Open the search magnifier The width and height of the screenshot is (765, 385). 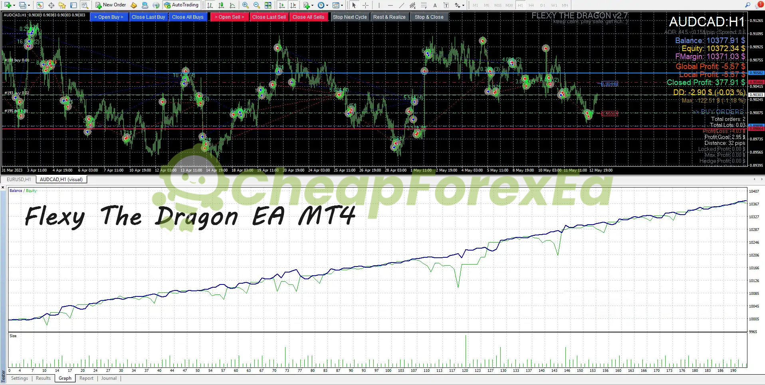(747, 5)
